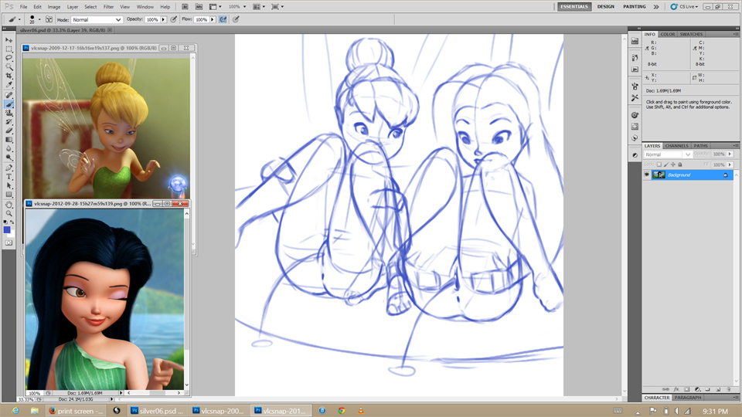Screen dimensions: 742x417
Task: Switch to the Swatches tab
Action: click(x=691, y=34)
